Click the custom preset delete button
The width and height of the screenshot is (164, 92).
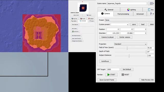(151, 25)
